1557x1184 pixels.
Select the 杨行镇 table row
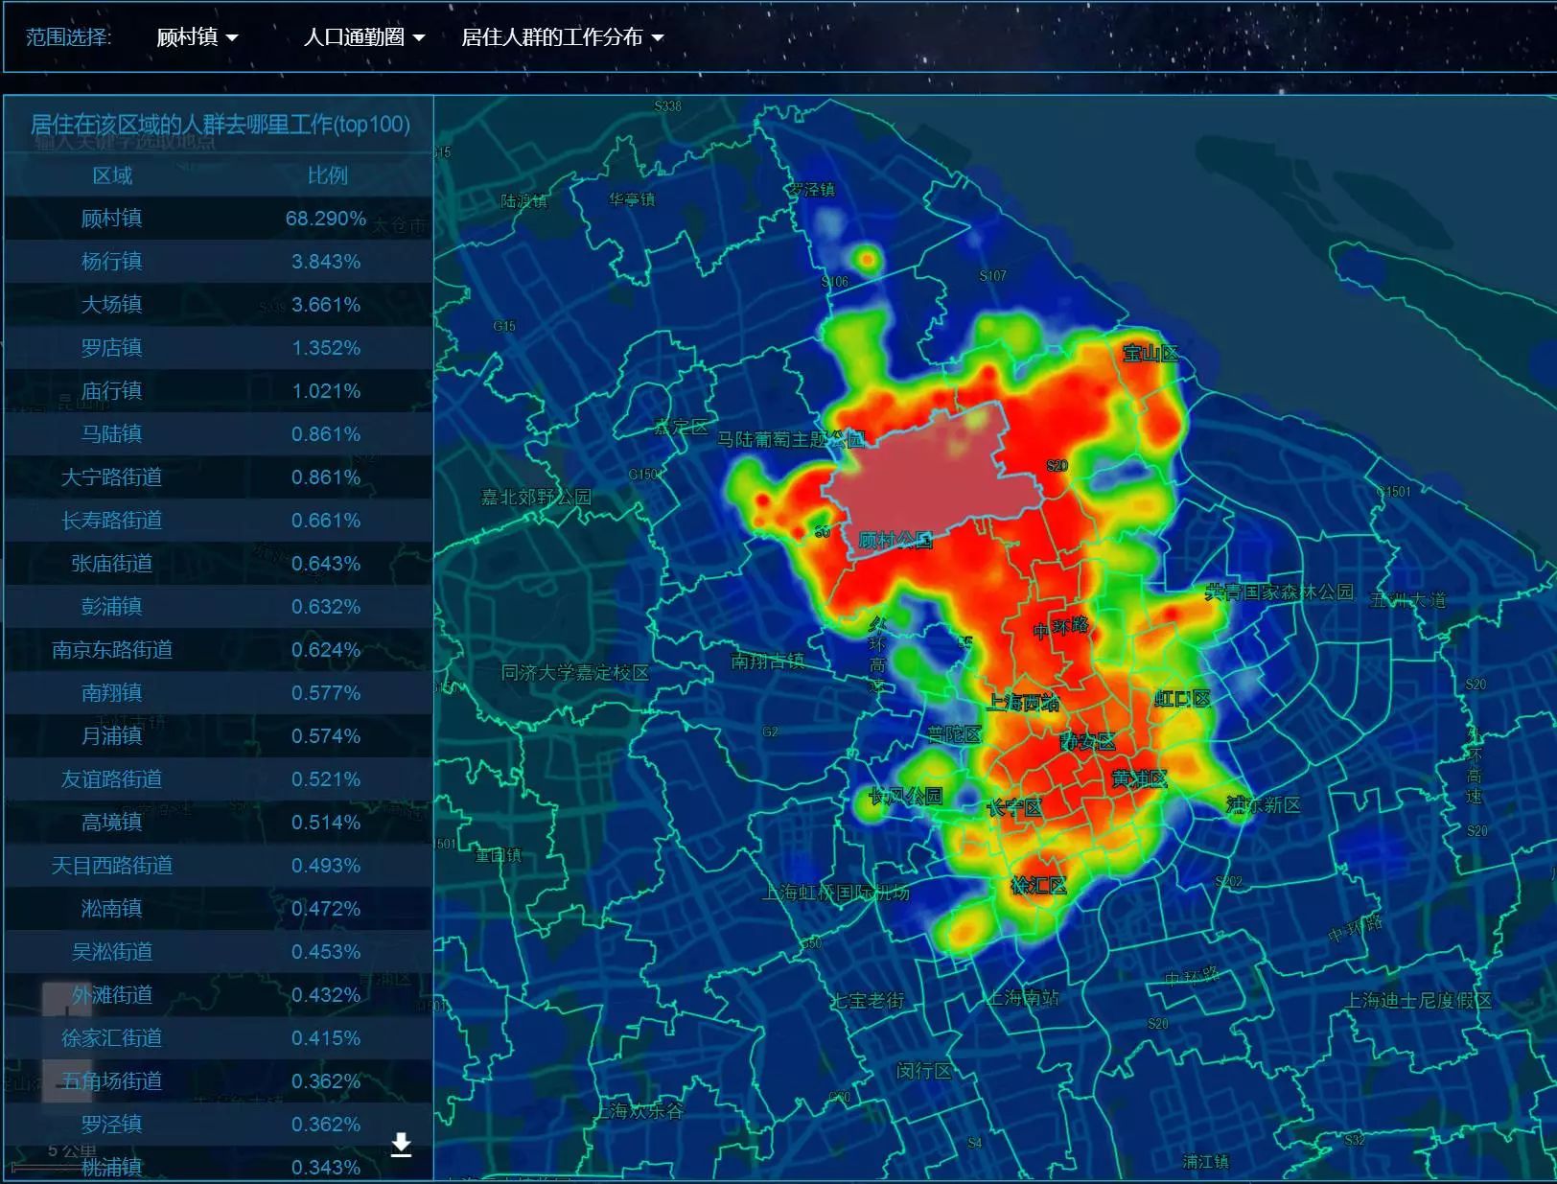click(x=219, y=262)
